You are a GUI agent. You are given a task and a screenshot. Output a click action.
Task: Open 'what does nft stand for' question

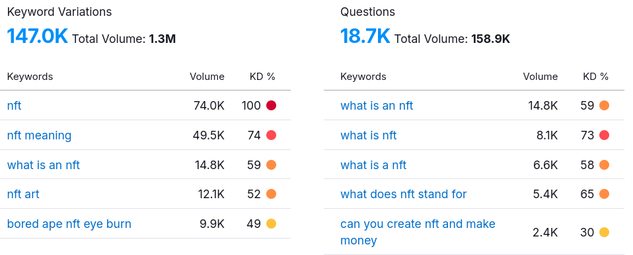point(403,194)
